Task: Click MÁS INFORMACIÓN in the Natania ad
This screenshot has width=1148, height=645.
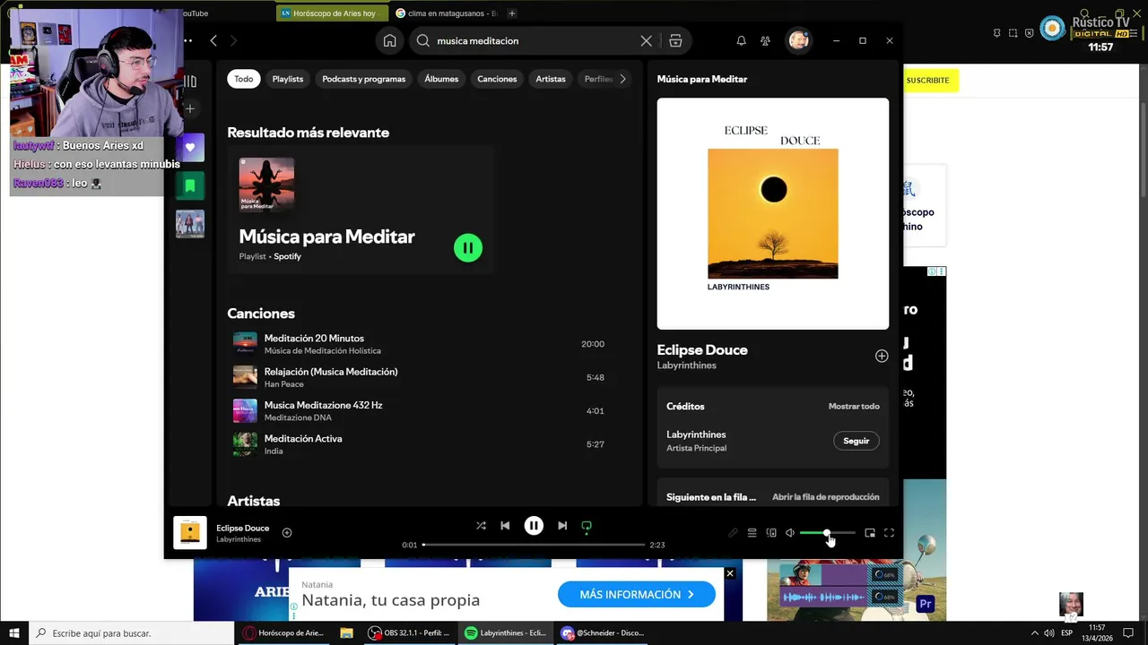Action: coord(637,594)
